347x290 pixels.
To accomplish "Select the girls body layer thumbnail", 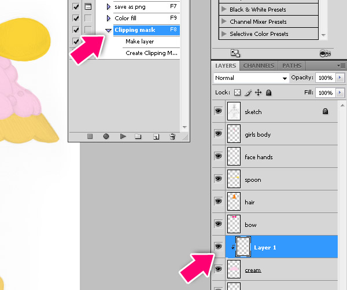I will 234,134.
